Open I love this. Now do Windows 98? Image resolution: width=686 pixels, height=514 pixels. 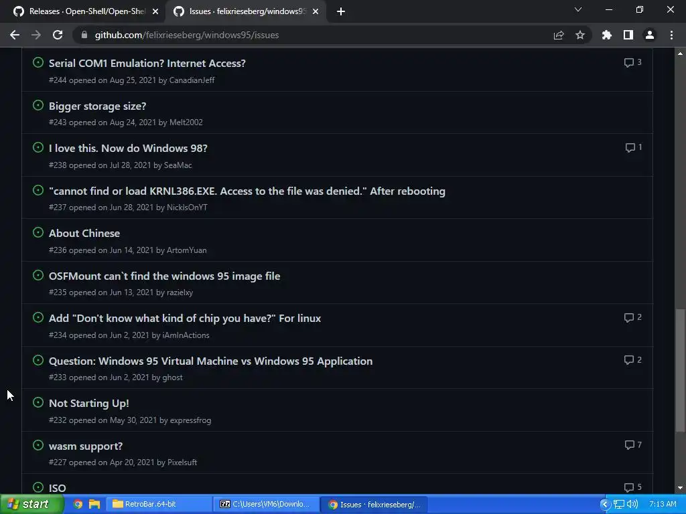pos(128,149)
